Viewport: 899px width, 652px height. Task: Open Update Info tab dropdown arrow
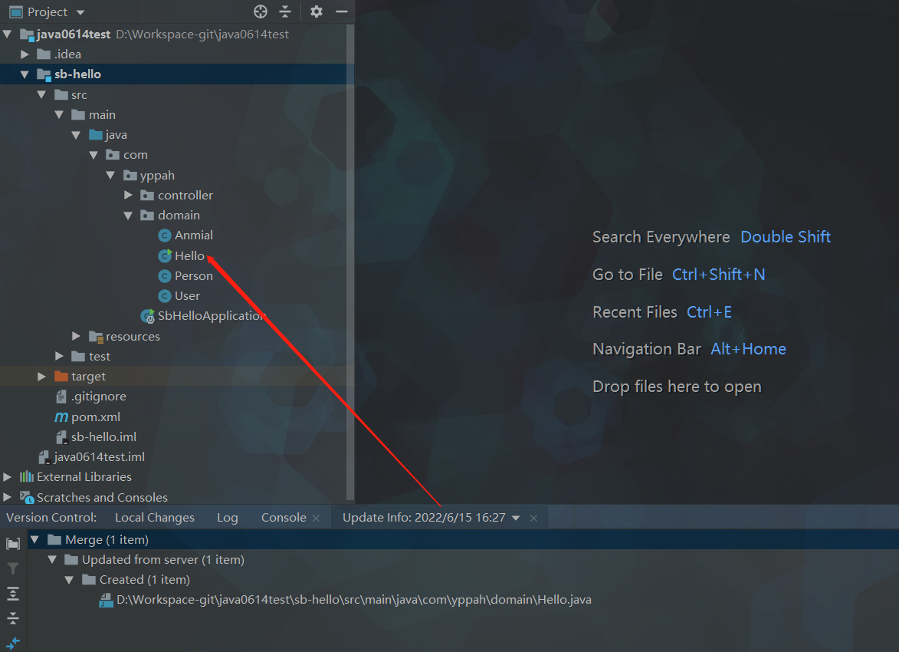click(x=516, y=519)
